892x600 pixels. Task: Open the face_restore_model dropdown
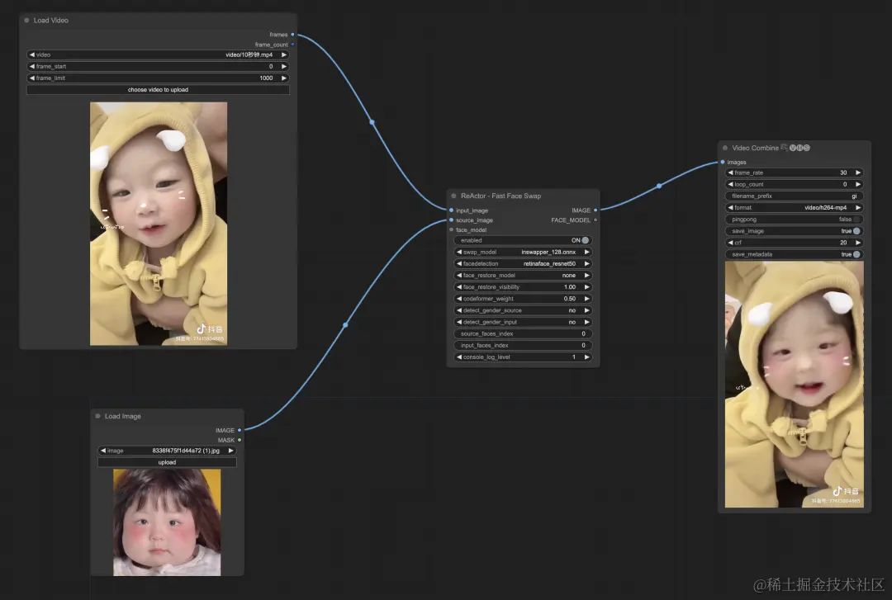click(x=523, y=276)
